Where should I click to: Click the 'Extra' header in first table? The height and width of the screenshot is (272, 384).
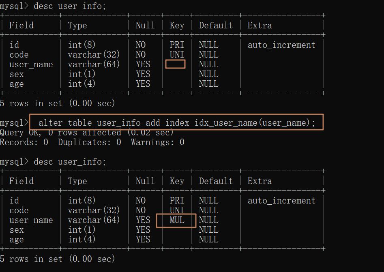coord(260,25)
